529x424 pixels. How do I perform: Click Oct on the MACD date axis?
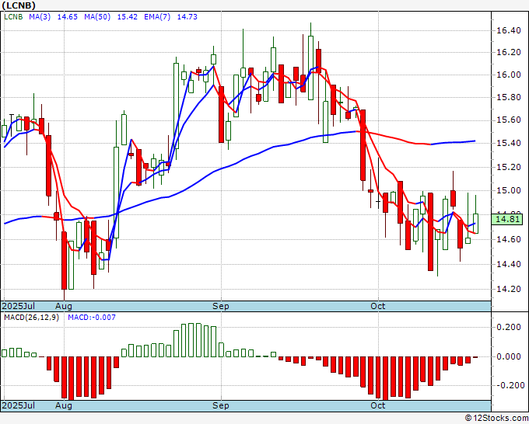tap(378, 405)
